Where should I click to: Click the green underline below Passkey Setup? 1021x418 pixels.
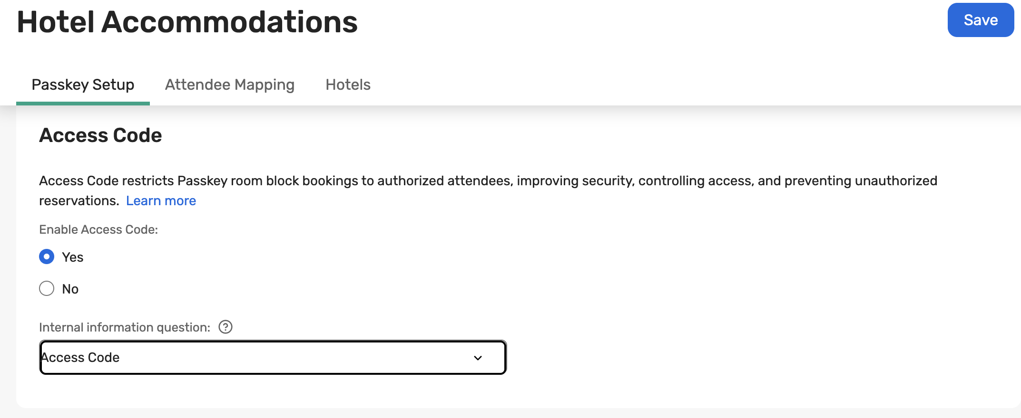click(x=83, y=103)
